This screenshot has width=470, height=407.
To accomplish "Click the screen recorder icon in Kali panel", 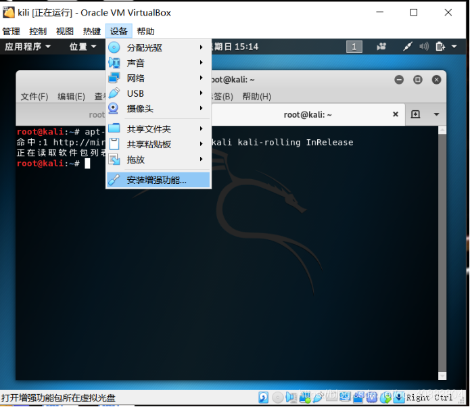I will pos(381,47).
